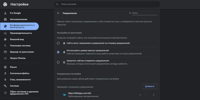The width and height of the screenshot is (200, 100).
Task: Choose Запретить сайтам отправлять уведомления radio
Action: pos(58,62)
